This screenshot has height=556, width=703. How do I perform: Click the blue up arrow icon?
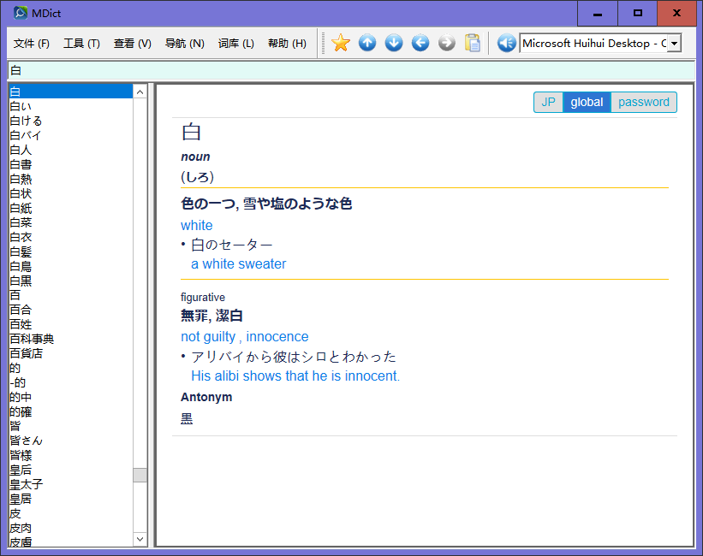367,43
